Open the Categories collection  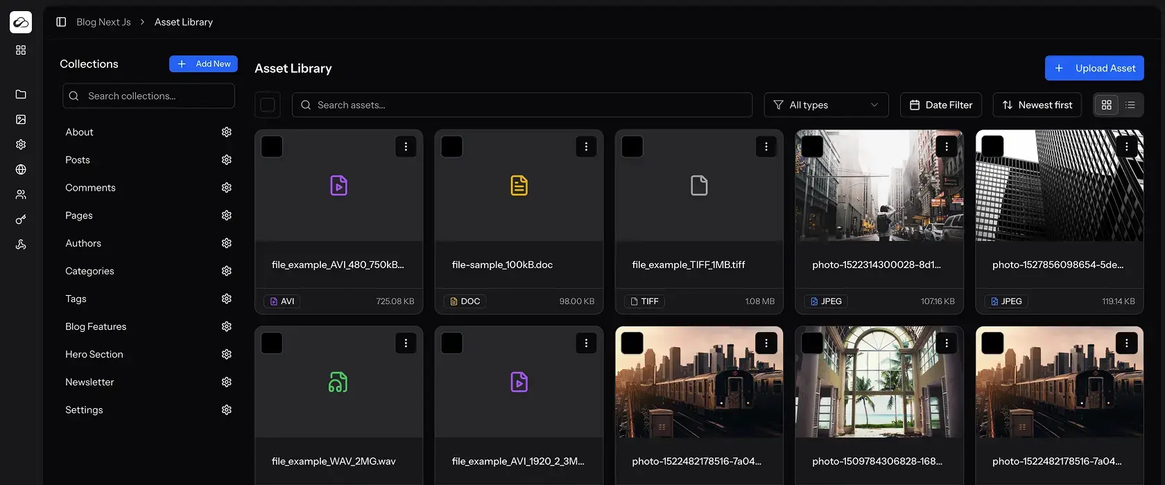click(x=89, y=271)
